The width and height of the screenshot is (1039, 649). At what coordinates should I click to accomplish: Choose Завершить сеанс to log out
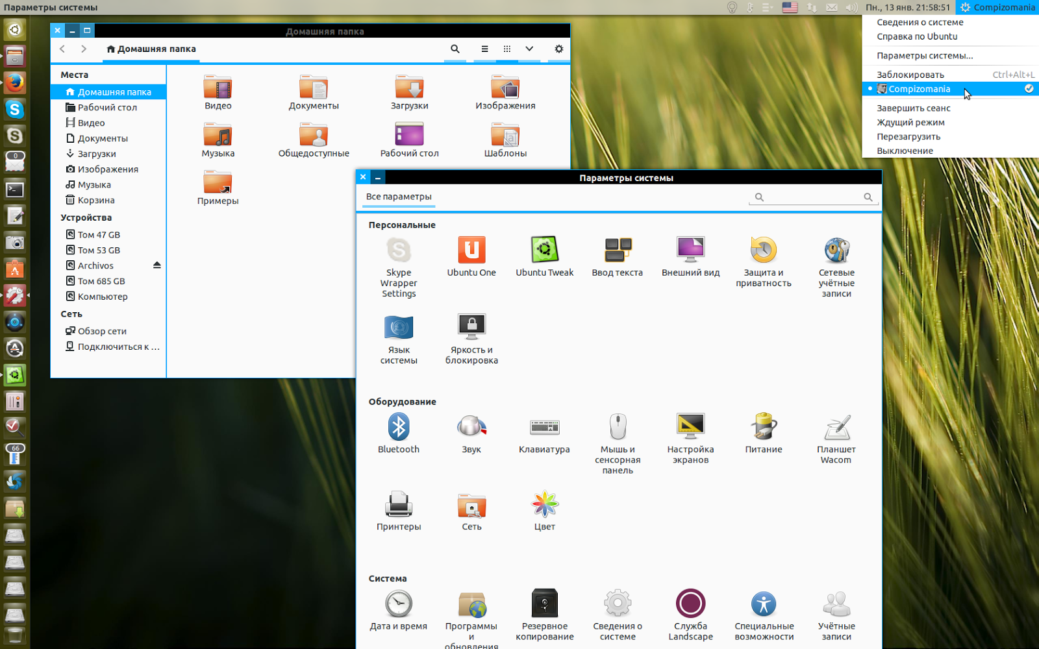[951, 108]
